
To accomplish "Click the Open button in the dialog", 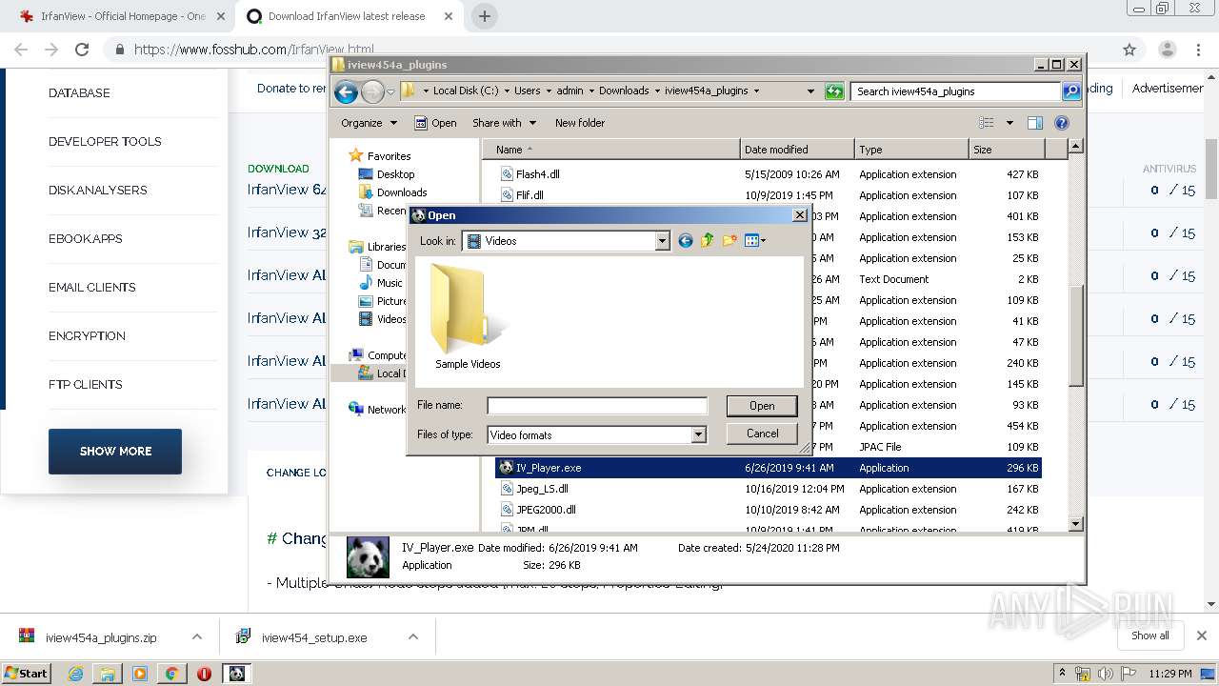I will point(762,406).
